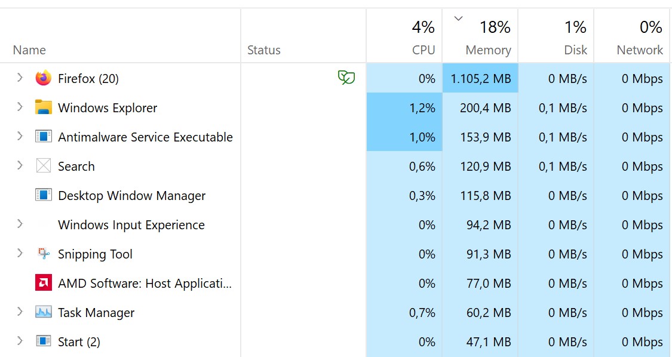The width and height of the screenshot is (672, 357).
Task: Expand the Search process row
Action: point(20,165)
